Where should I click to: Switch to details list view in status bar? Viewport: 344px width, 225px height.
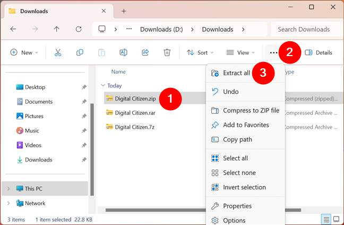coord(326,219)
